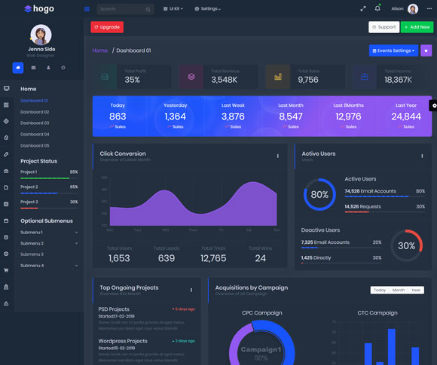Click the hogo logo
The height and width of the screenshot is (365, 437).
click(x=39, y=9)
